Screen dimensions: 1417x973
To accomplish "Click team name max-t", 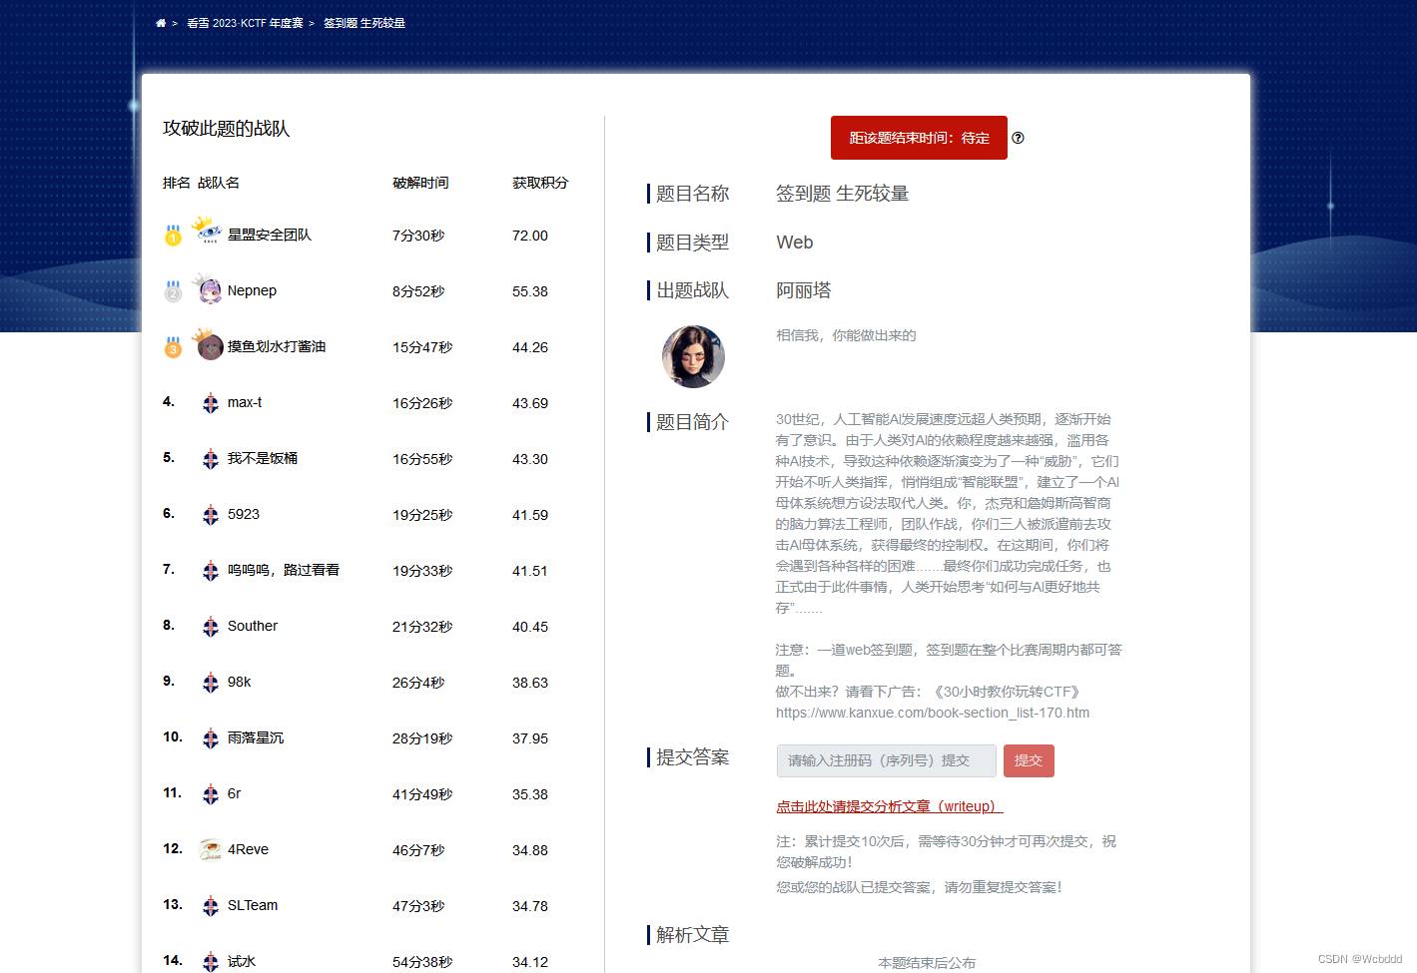I will pyautogui.click(x=245, y=402).
